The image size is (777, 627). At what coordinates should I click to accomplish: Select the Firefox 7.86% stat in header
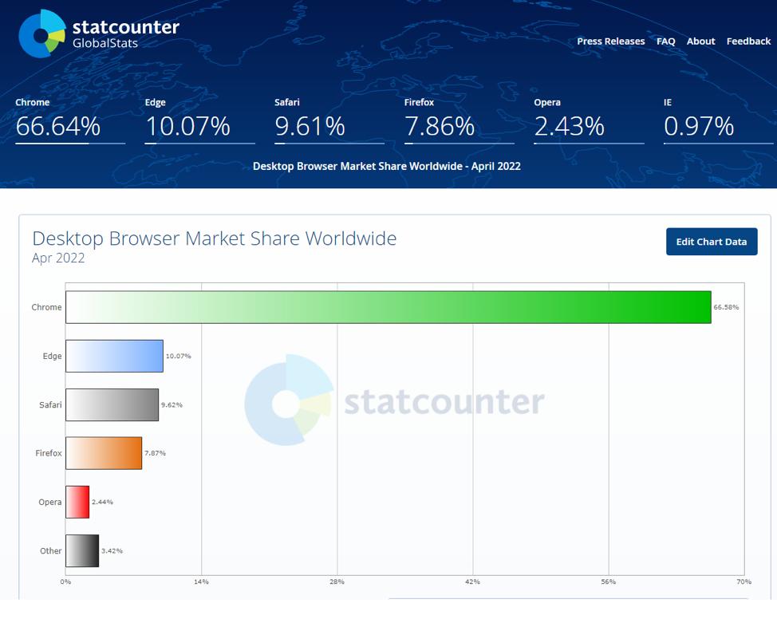pyautogui.click(x=459, y=120)
